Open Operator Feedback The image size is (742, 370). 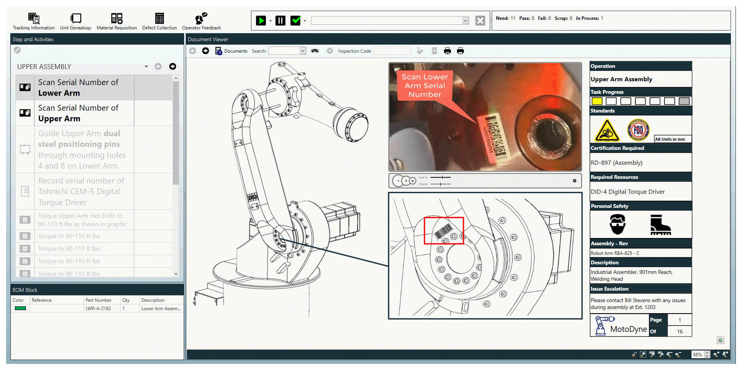click(x=201, y=21)
